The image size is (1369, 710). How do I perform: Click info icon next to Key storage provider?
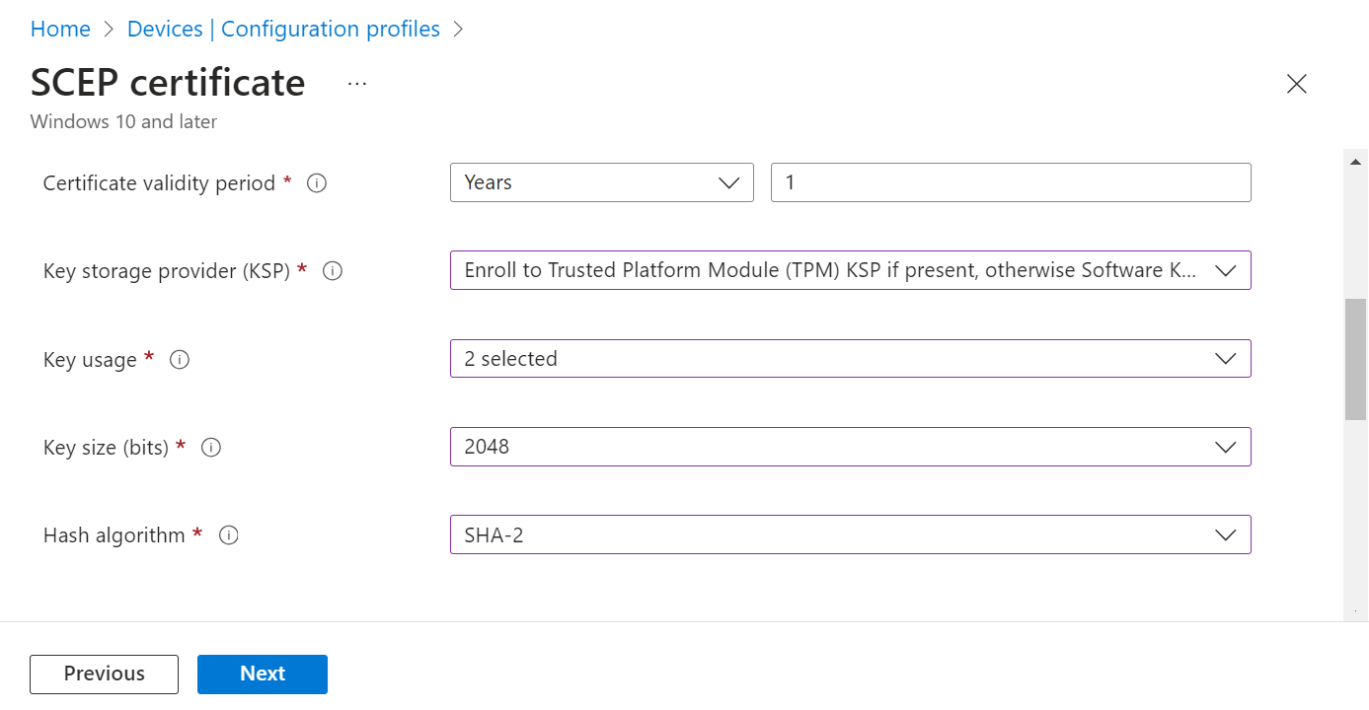[x=333, y=271]
